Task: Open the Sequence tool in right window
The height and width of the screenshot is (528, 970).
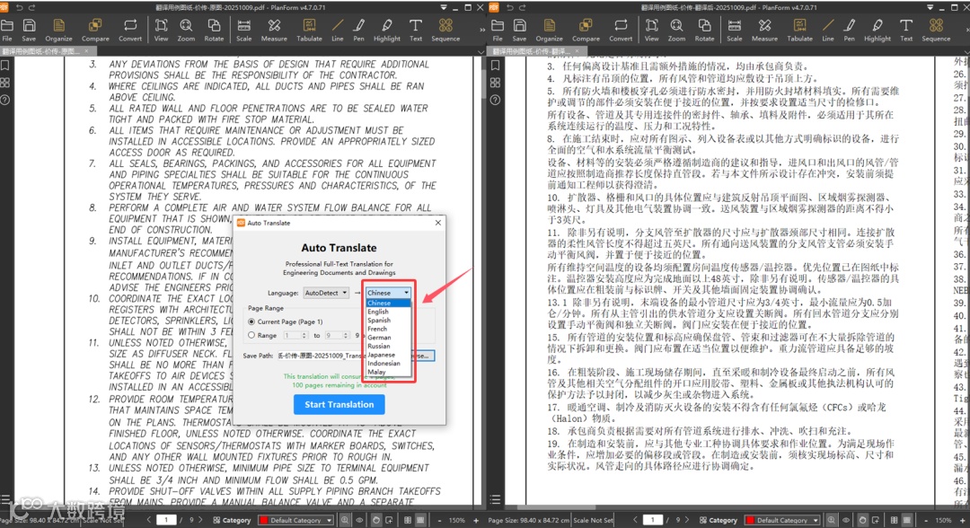Action: 936,30
